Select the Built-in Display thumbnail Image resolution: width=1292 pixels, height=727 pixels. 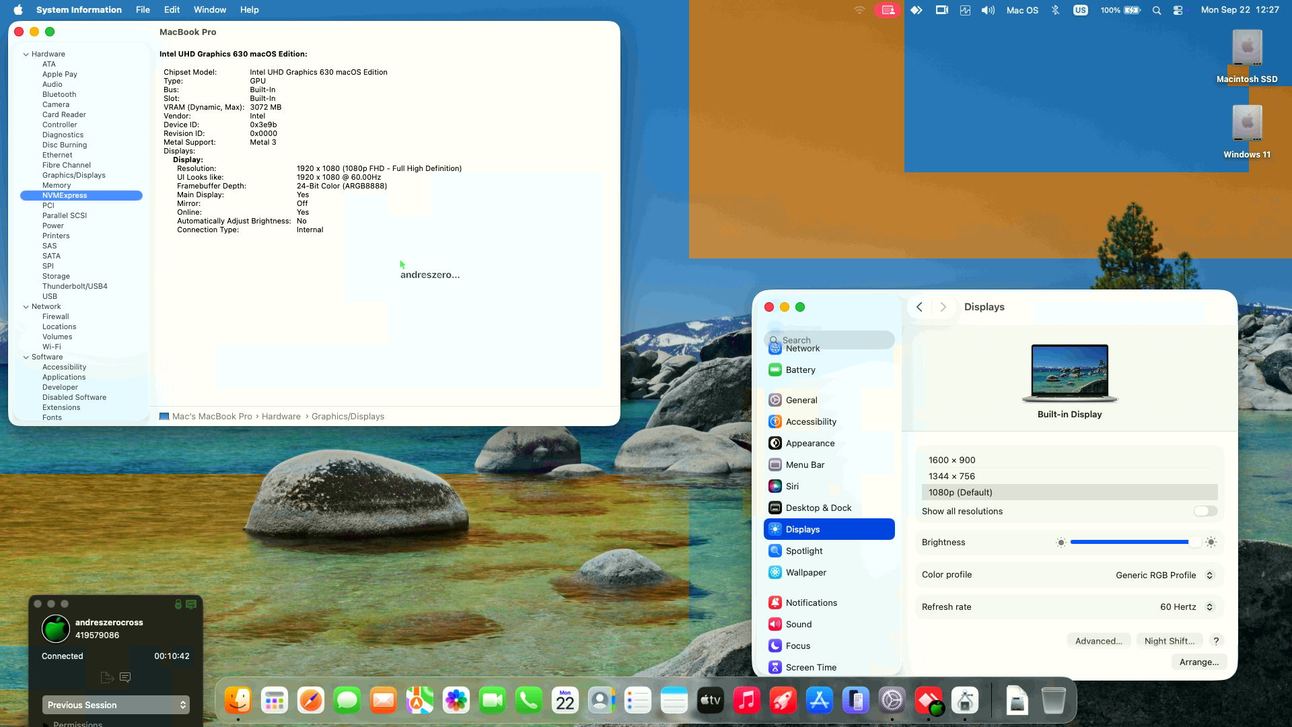pyautogui.click(x=1070, y=374)
